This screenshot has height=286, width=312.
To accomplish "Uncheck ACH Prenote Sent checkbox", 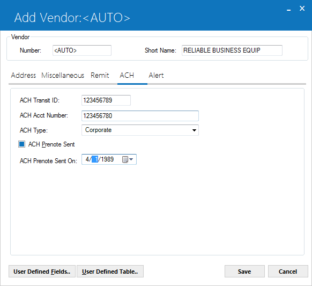I will tap(21, 144).
